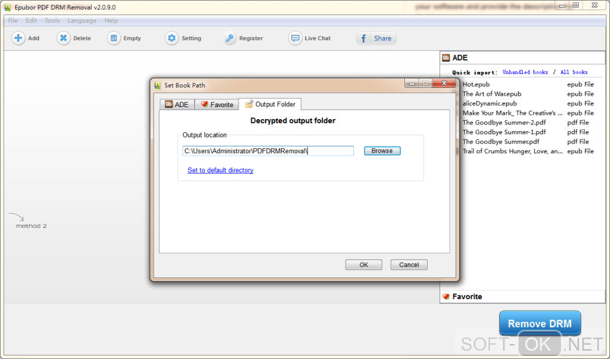Open the File menu
The image size is (610, 359).
click(13, 20)
